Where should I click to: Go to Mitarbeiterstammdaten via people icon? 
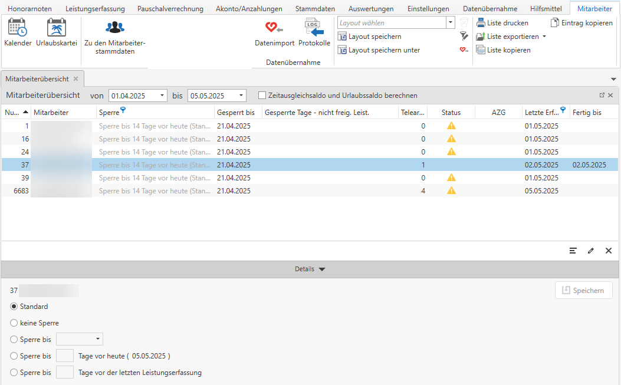point(114,28)
